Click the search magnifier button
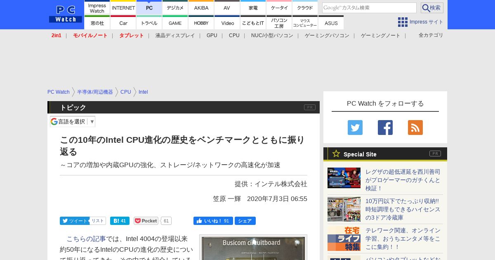The width and height of the screenshot is (495, 260). tap(432, 8)
